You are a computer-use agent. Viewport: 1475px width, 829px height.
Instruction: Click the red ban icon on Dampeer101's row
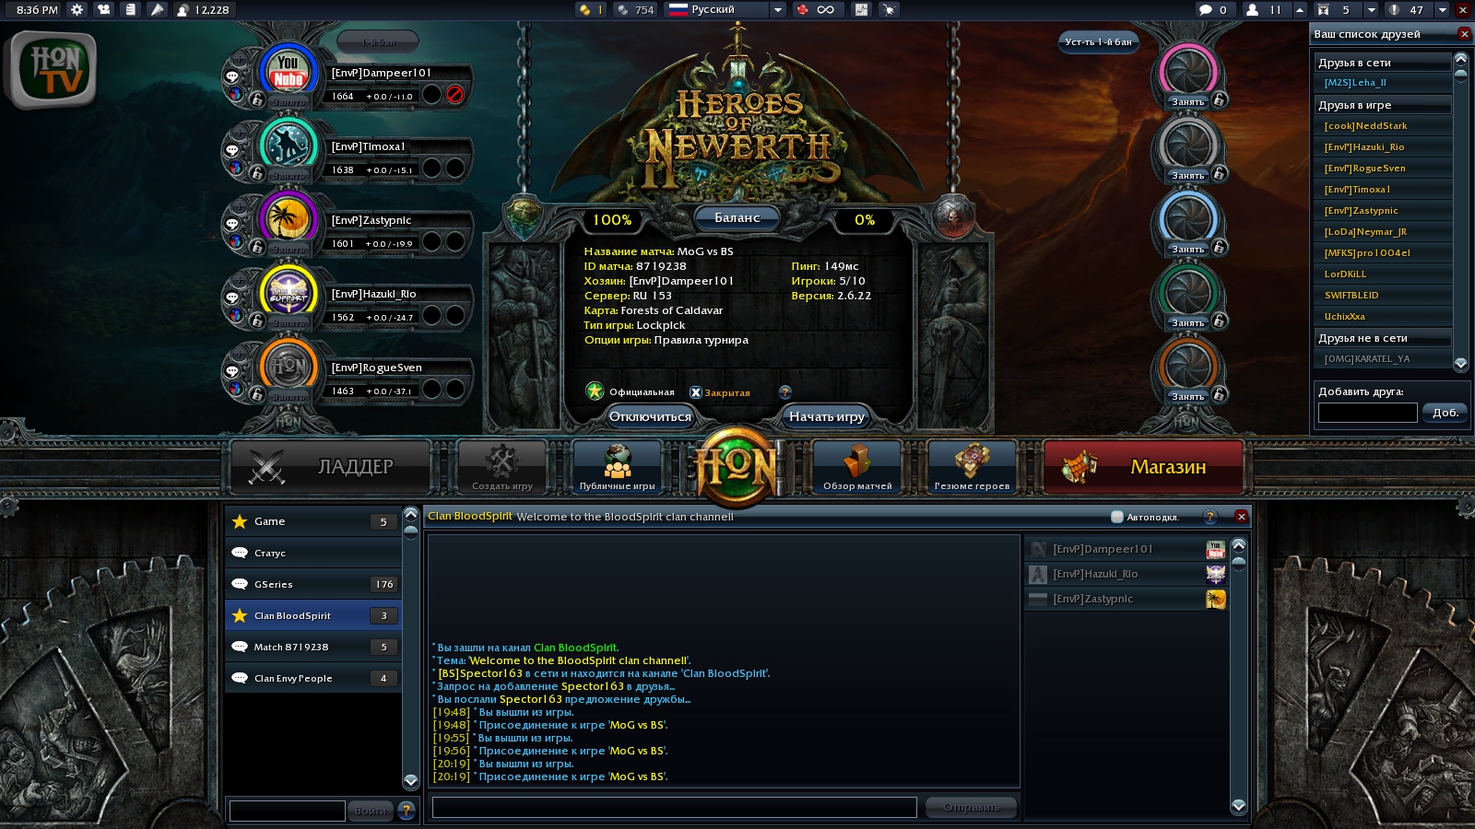pos(454,94)
